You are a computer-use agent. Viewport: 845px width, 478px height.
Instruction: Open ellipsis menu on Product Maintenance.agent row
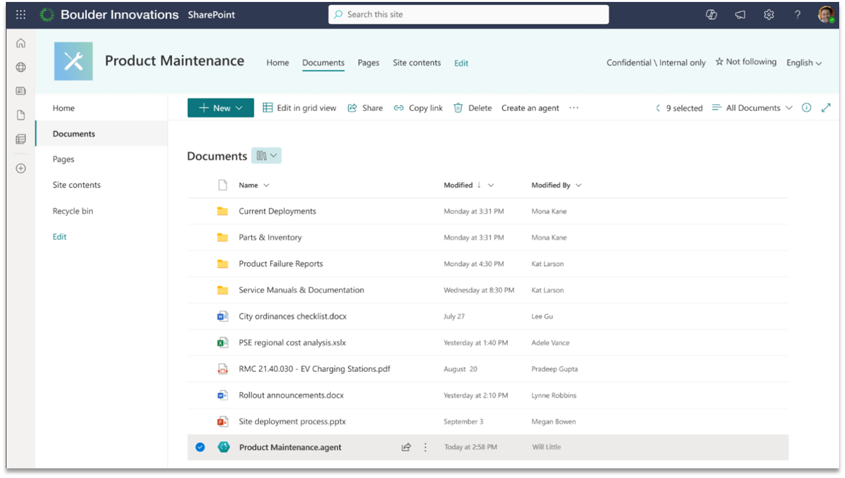pos(425,447)
